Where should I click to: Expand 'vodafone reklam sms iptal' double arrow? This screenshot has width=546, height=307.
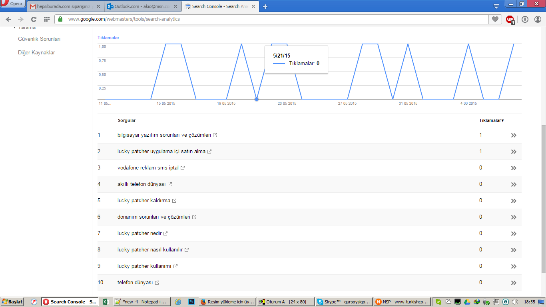click(x=514, y=168)
